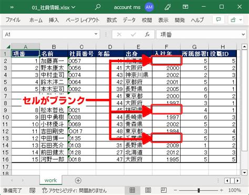
Task: Open the 挿入 ribbon tab
Action: pyautogui.click(x=54, y=20)
